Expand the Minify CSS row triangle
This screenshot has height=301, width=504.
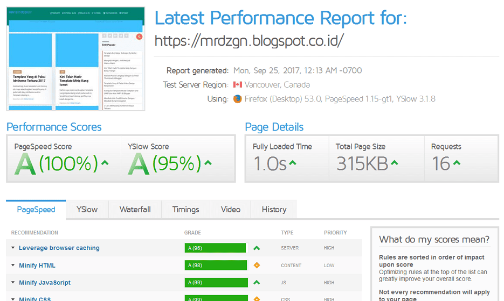pyautogui.click(x=13, y=299)
